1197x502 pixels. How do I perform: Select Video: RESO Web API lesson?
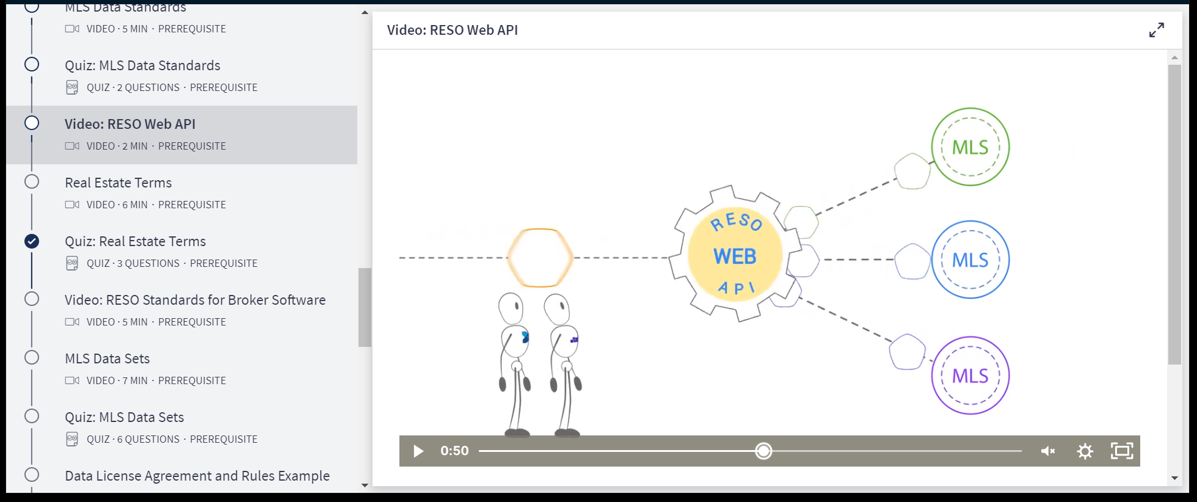tap(130, 124)
